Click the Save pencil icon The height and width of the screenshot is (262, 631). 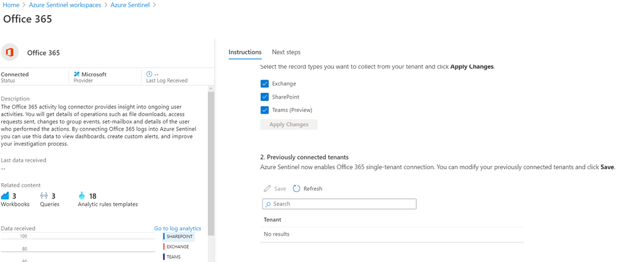coord(267,188)
